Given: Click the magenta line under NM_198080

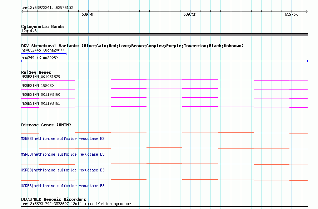Looking at the screenshot, I should [164, 89].
